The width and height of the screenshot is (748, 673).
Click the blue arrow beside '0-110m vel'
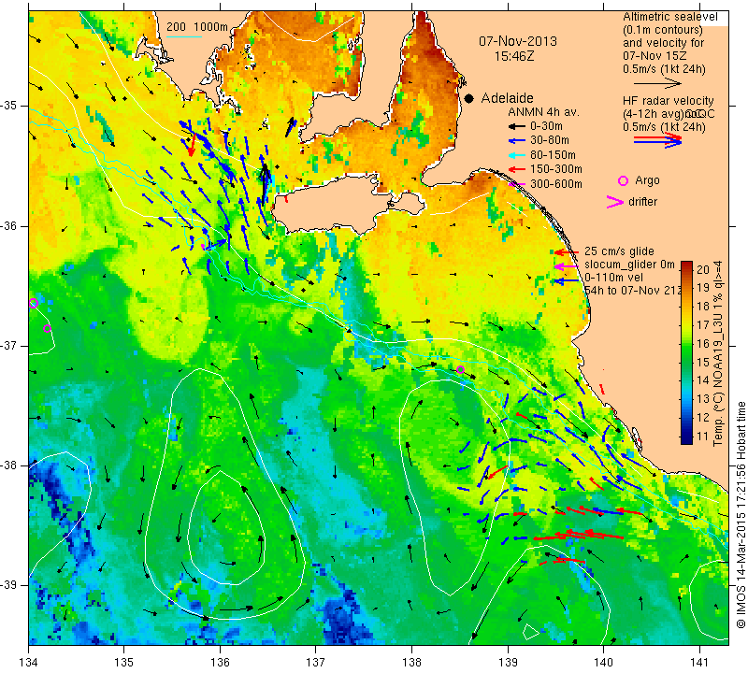coord(567,281)
